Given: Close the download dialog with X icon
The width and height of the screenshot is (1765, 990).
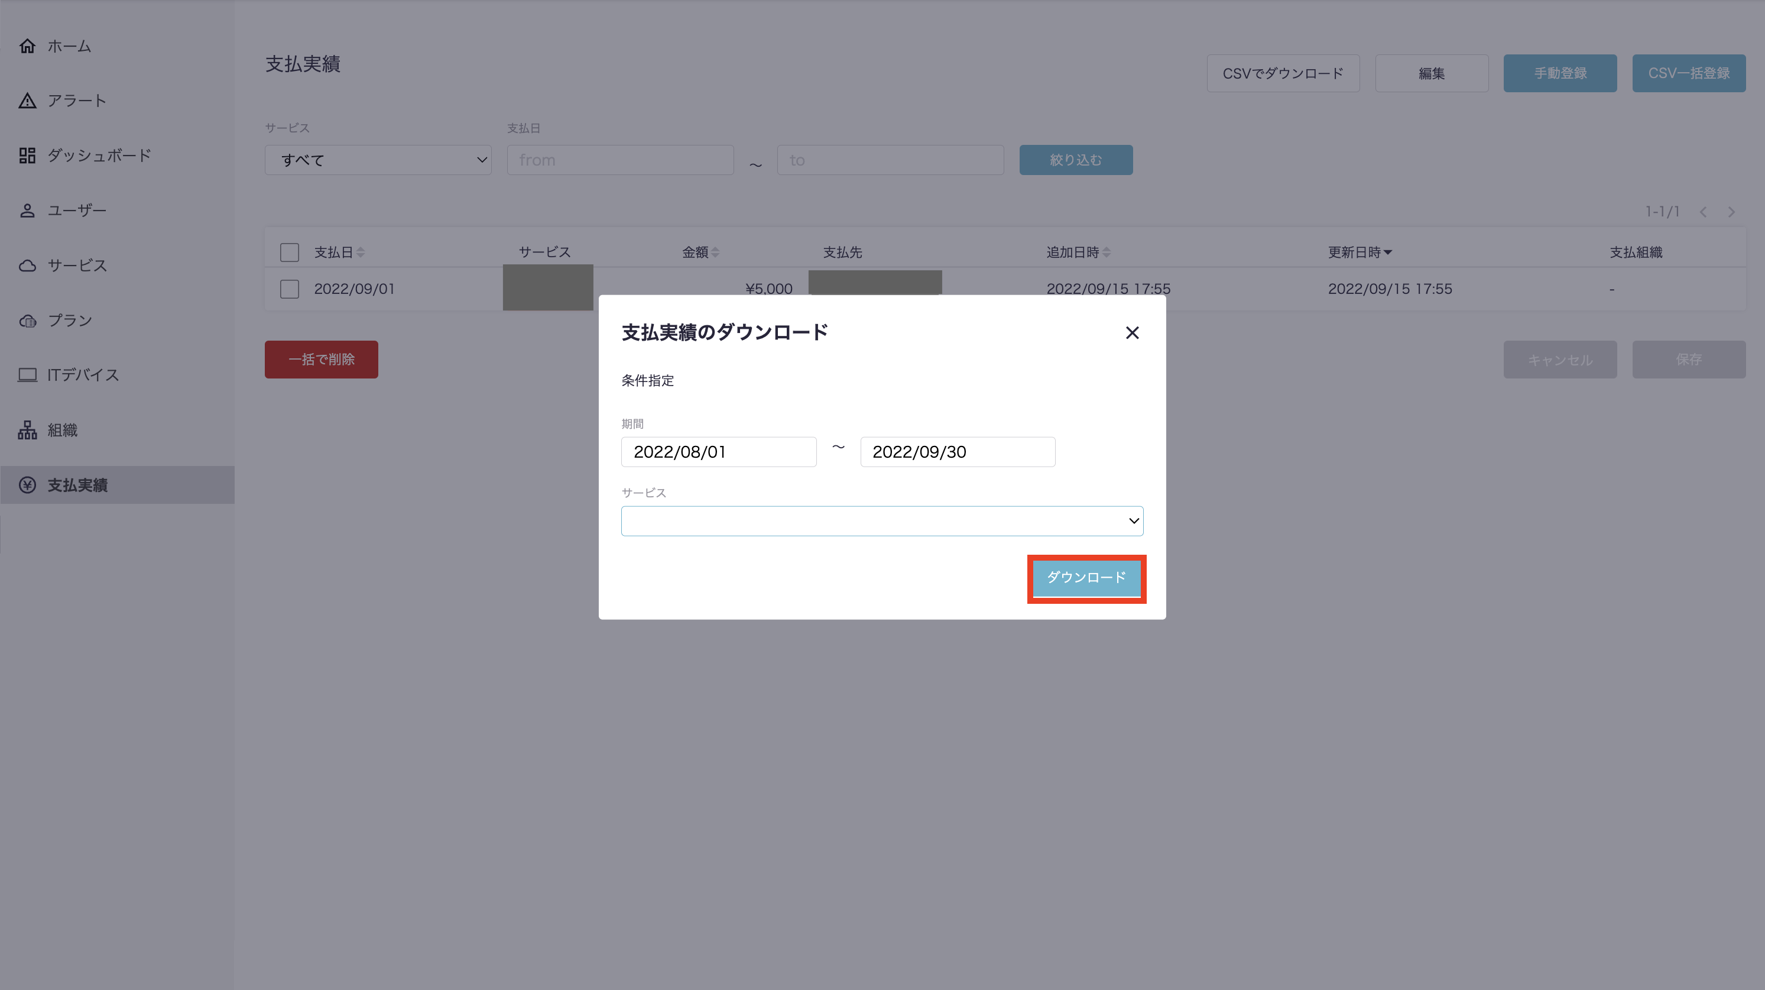Looking at the screenshot, I should click(1132, 332).
